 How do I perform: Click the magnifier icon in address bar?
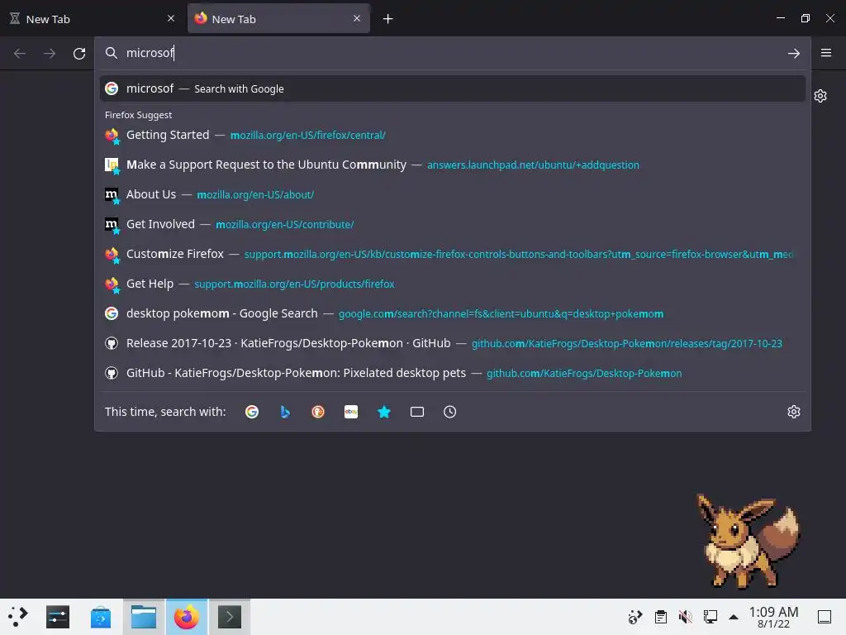point(112,53)
